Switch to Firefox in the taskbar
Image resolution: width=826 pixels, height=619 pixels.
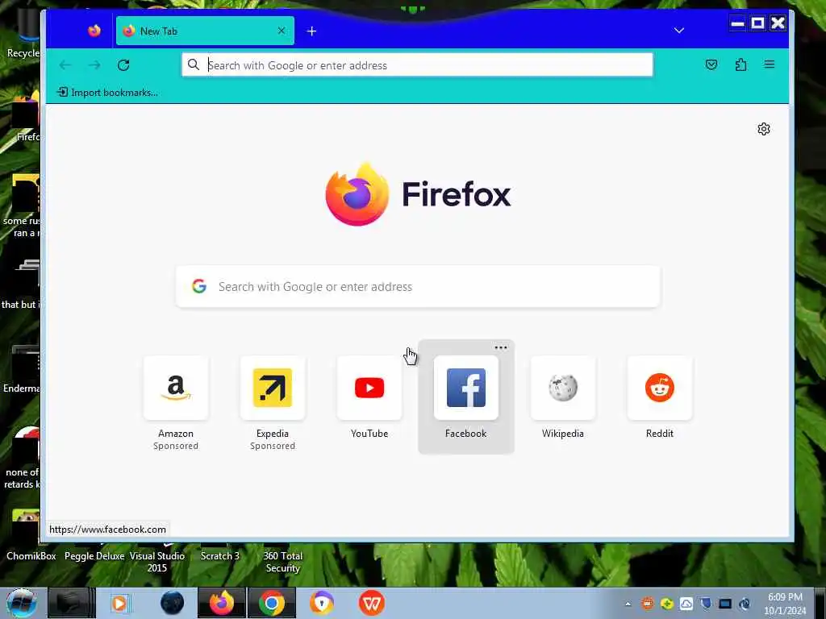tap(222, 603)
